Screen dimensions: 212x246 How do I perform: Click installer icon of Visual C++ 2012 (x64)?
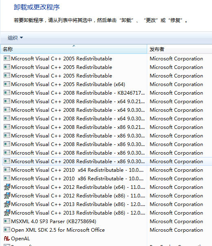pyautogui.click(x=7, y=187)
